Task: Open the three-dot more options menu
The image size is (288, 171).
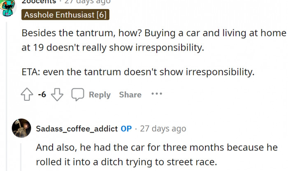Action: point(156,94)
